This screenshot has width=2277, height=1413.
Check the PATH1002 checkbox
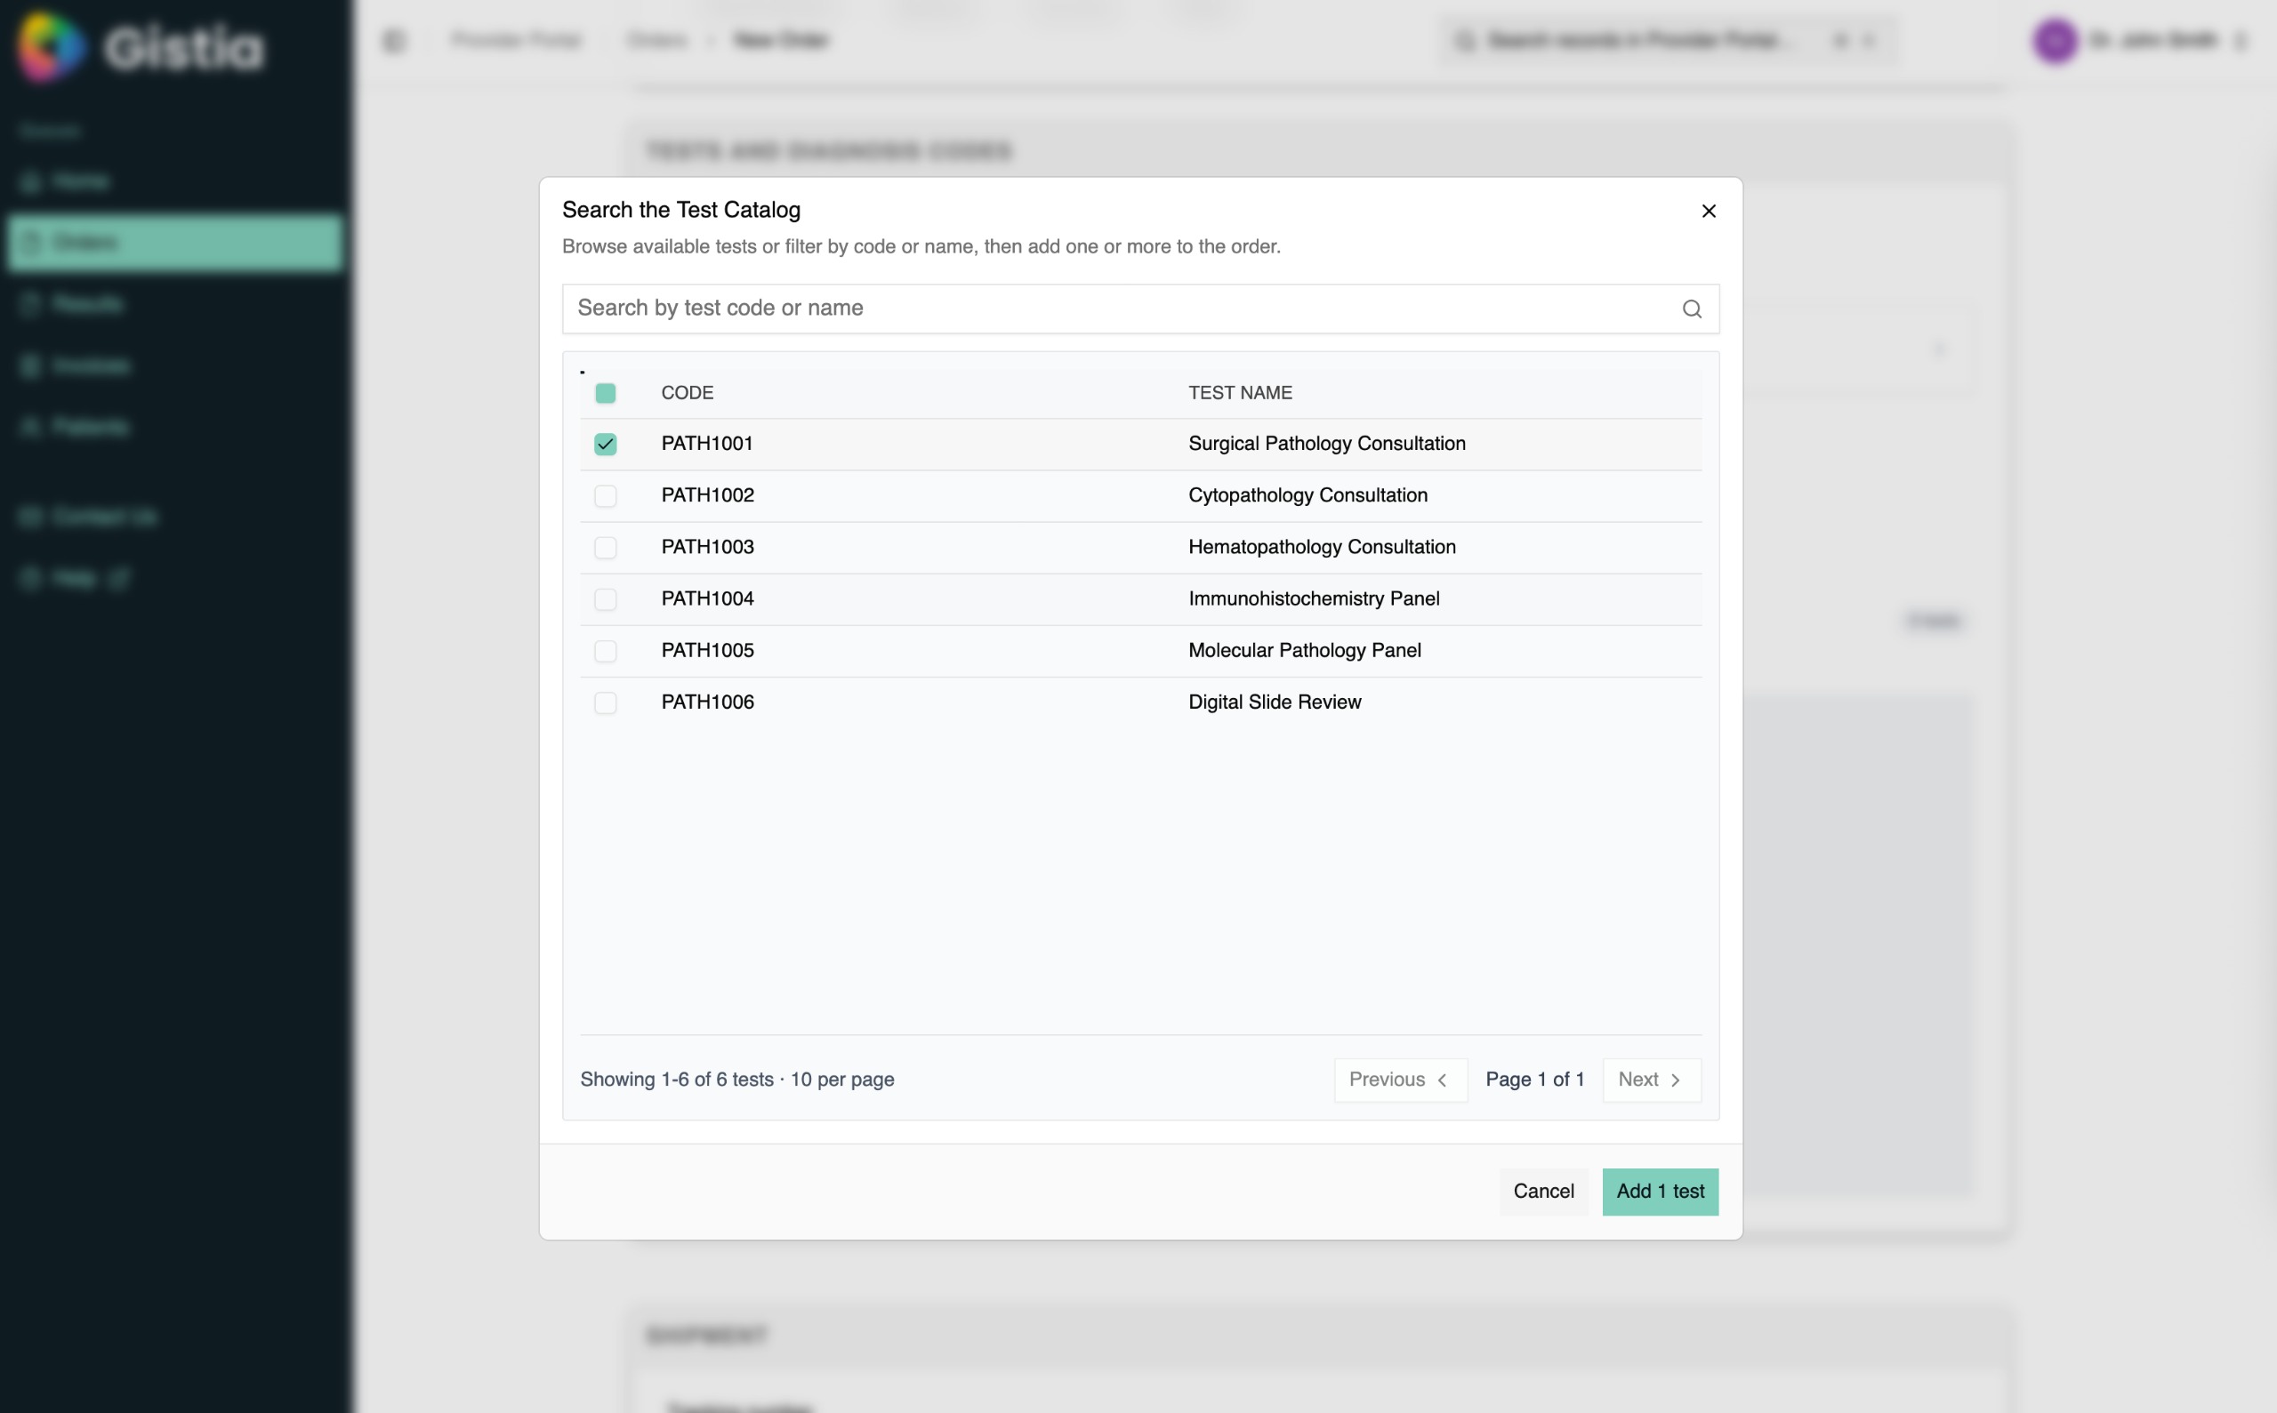tap(606, 495)
